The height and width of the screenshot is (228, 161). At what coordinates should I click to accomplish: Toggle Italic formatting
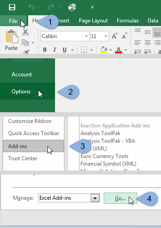point(55,49)
